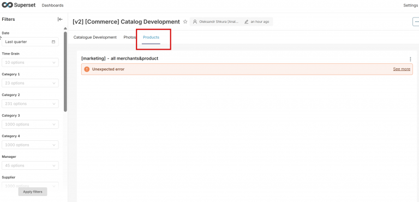The image size is (419, 202).
Task: Click Apply filters button
Action: [x=33, y=192]
